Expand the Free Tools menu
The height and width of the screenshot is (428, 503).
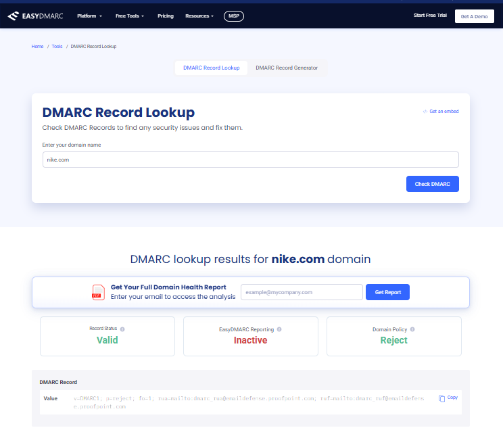click(x=130, y=16)
